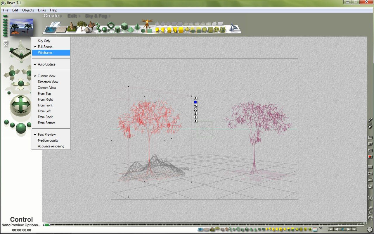The height and width of the screenshot is (234, 374).
Task: Click the globe icon in bottom corner
Action: pyautogui.click(x=370, y=229)
